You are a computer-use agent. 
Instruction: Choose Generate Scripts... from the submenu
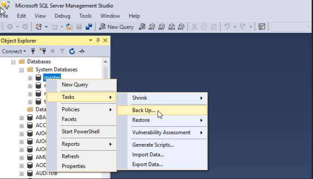[x=153, y=145]
